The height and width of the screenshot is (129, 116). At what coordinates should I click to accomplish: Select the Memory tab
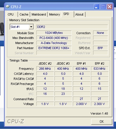pos(54,14)
